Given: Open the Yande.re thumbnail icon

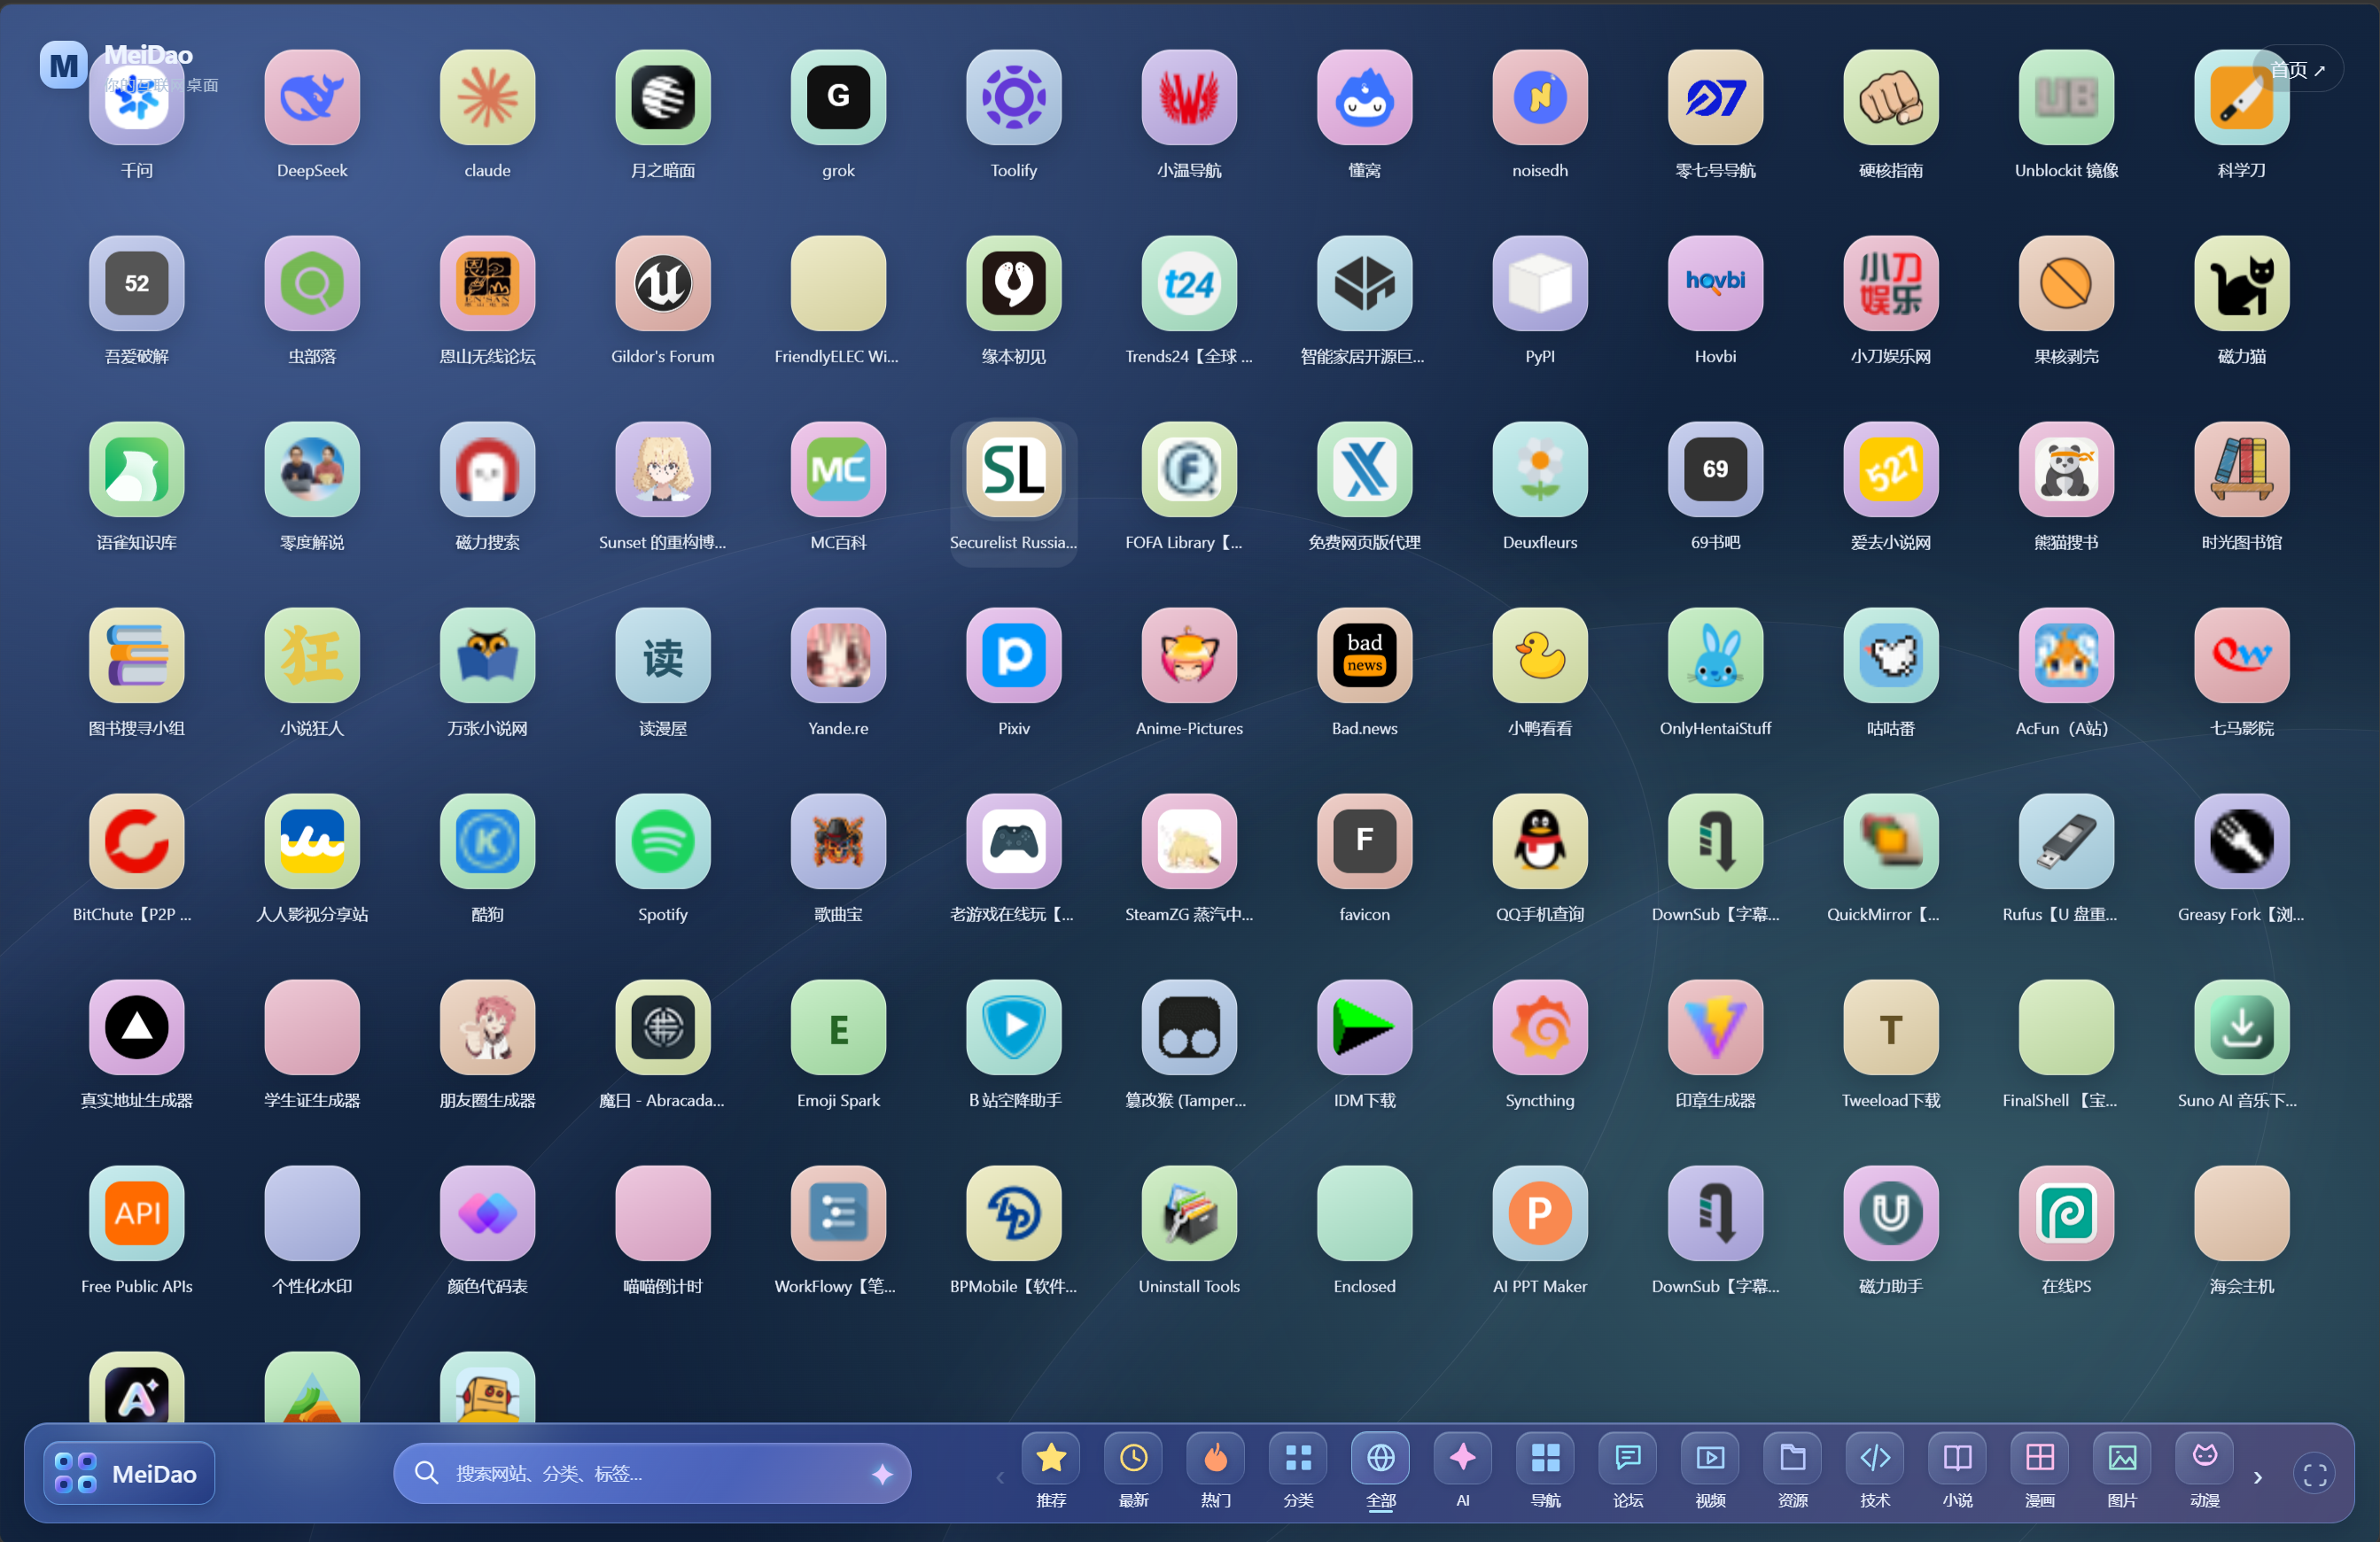Looking at the screenshot, I should coord(838,655).
